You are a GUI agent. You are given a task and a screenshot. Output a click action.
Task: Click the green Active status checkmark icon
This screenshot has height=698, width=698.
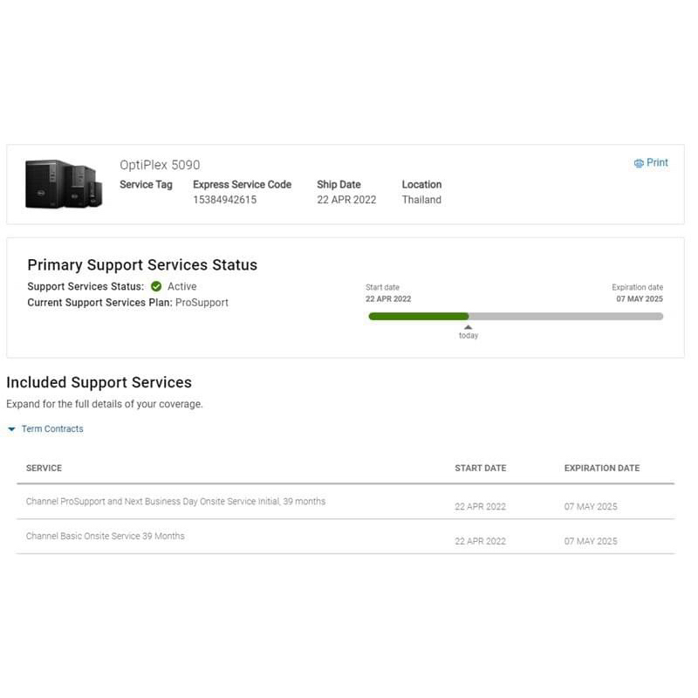pyautogui.click(x=156, y=286)
